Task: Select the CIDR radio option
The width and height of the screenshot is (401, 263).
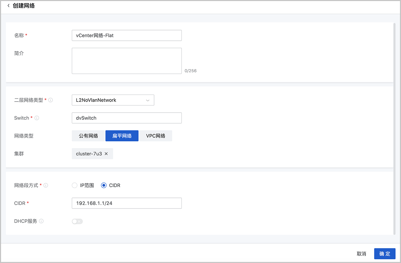Action: click(x=104, y=185)
